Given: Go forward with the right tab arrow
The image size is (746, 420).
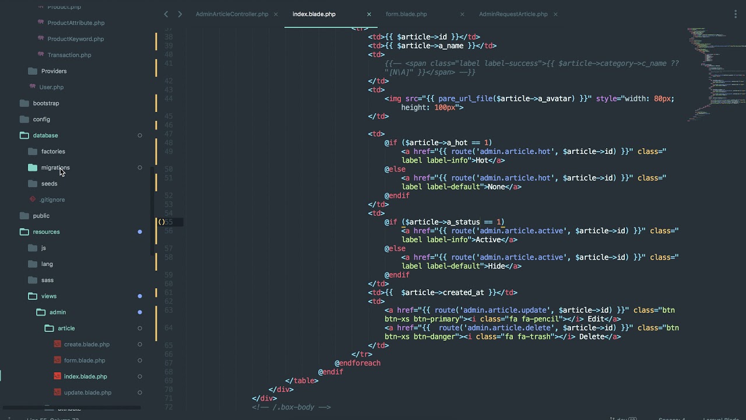Looking at the screenshot, I should (180, 14).
